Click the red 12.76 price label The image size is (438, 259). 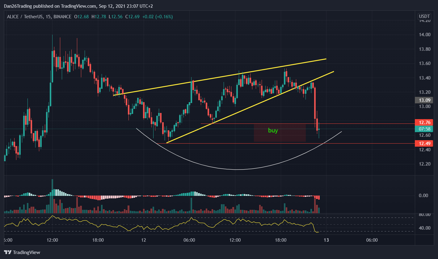tap(424, 122)
